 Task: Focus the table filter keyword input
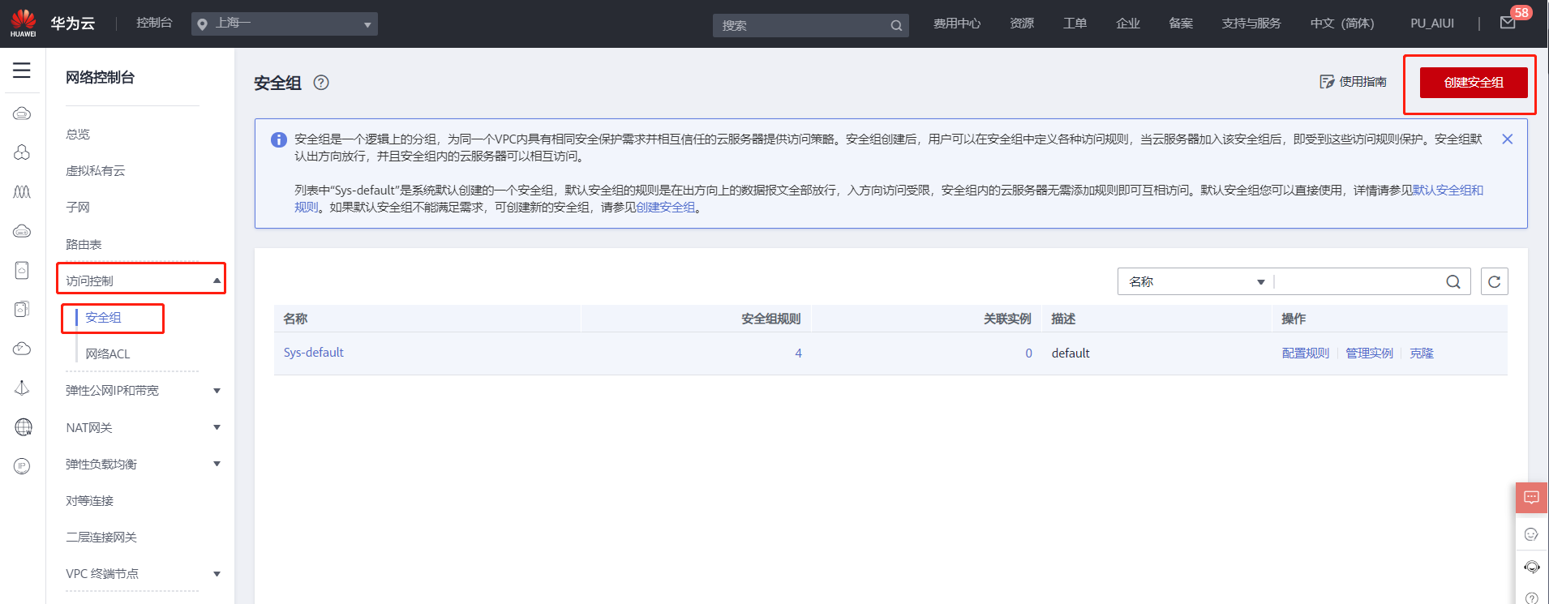click(x=1358, y=281)
